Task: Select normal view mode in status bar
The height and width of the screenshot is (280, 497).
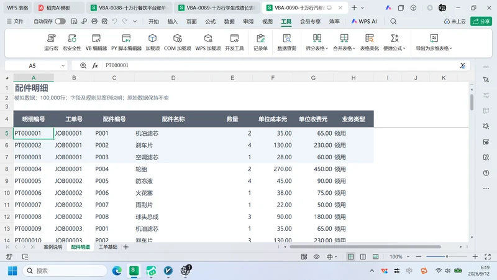Action: click(x=350, y=256)
